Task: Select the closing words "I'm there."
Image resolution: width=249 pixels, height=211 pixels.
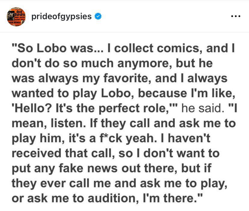Action: (173, 198)
